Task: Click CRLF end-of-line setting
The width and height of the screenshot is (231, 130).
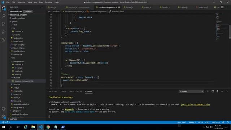Action: coord(207,122)
